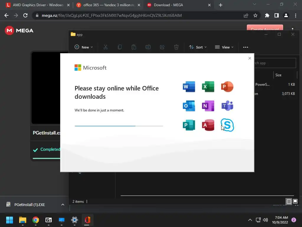Click the Outlook icon in Office installer

(189, 106)
